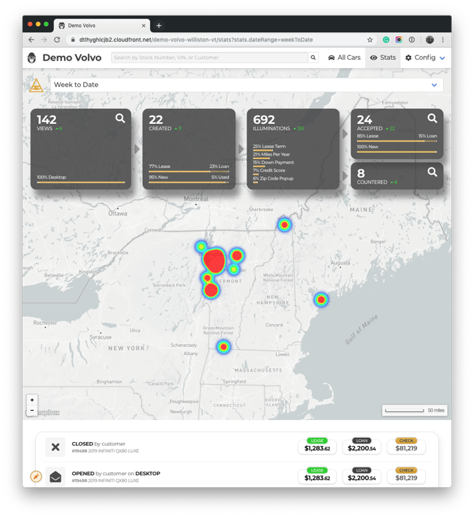Click the heatmap spot near Massachusetts border
The image size is (474, 517).
[223, 347]
